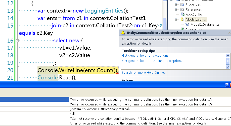Collapse the Model1.edmx node
231x126 pixels.
point(176,20)
